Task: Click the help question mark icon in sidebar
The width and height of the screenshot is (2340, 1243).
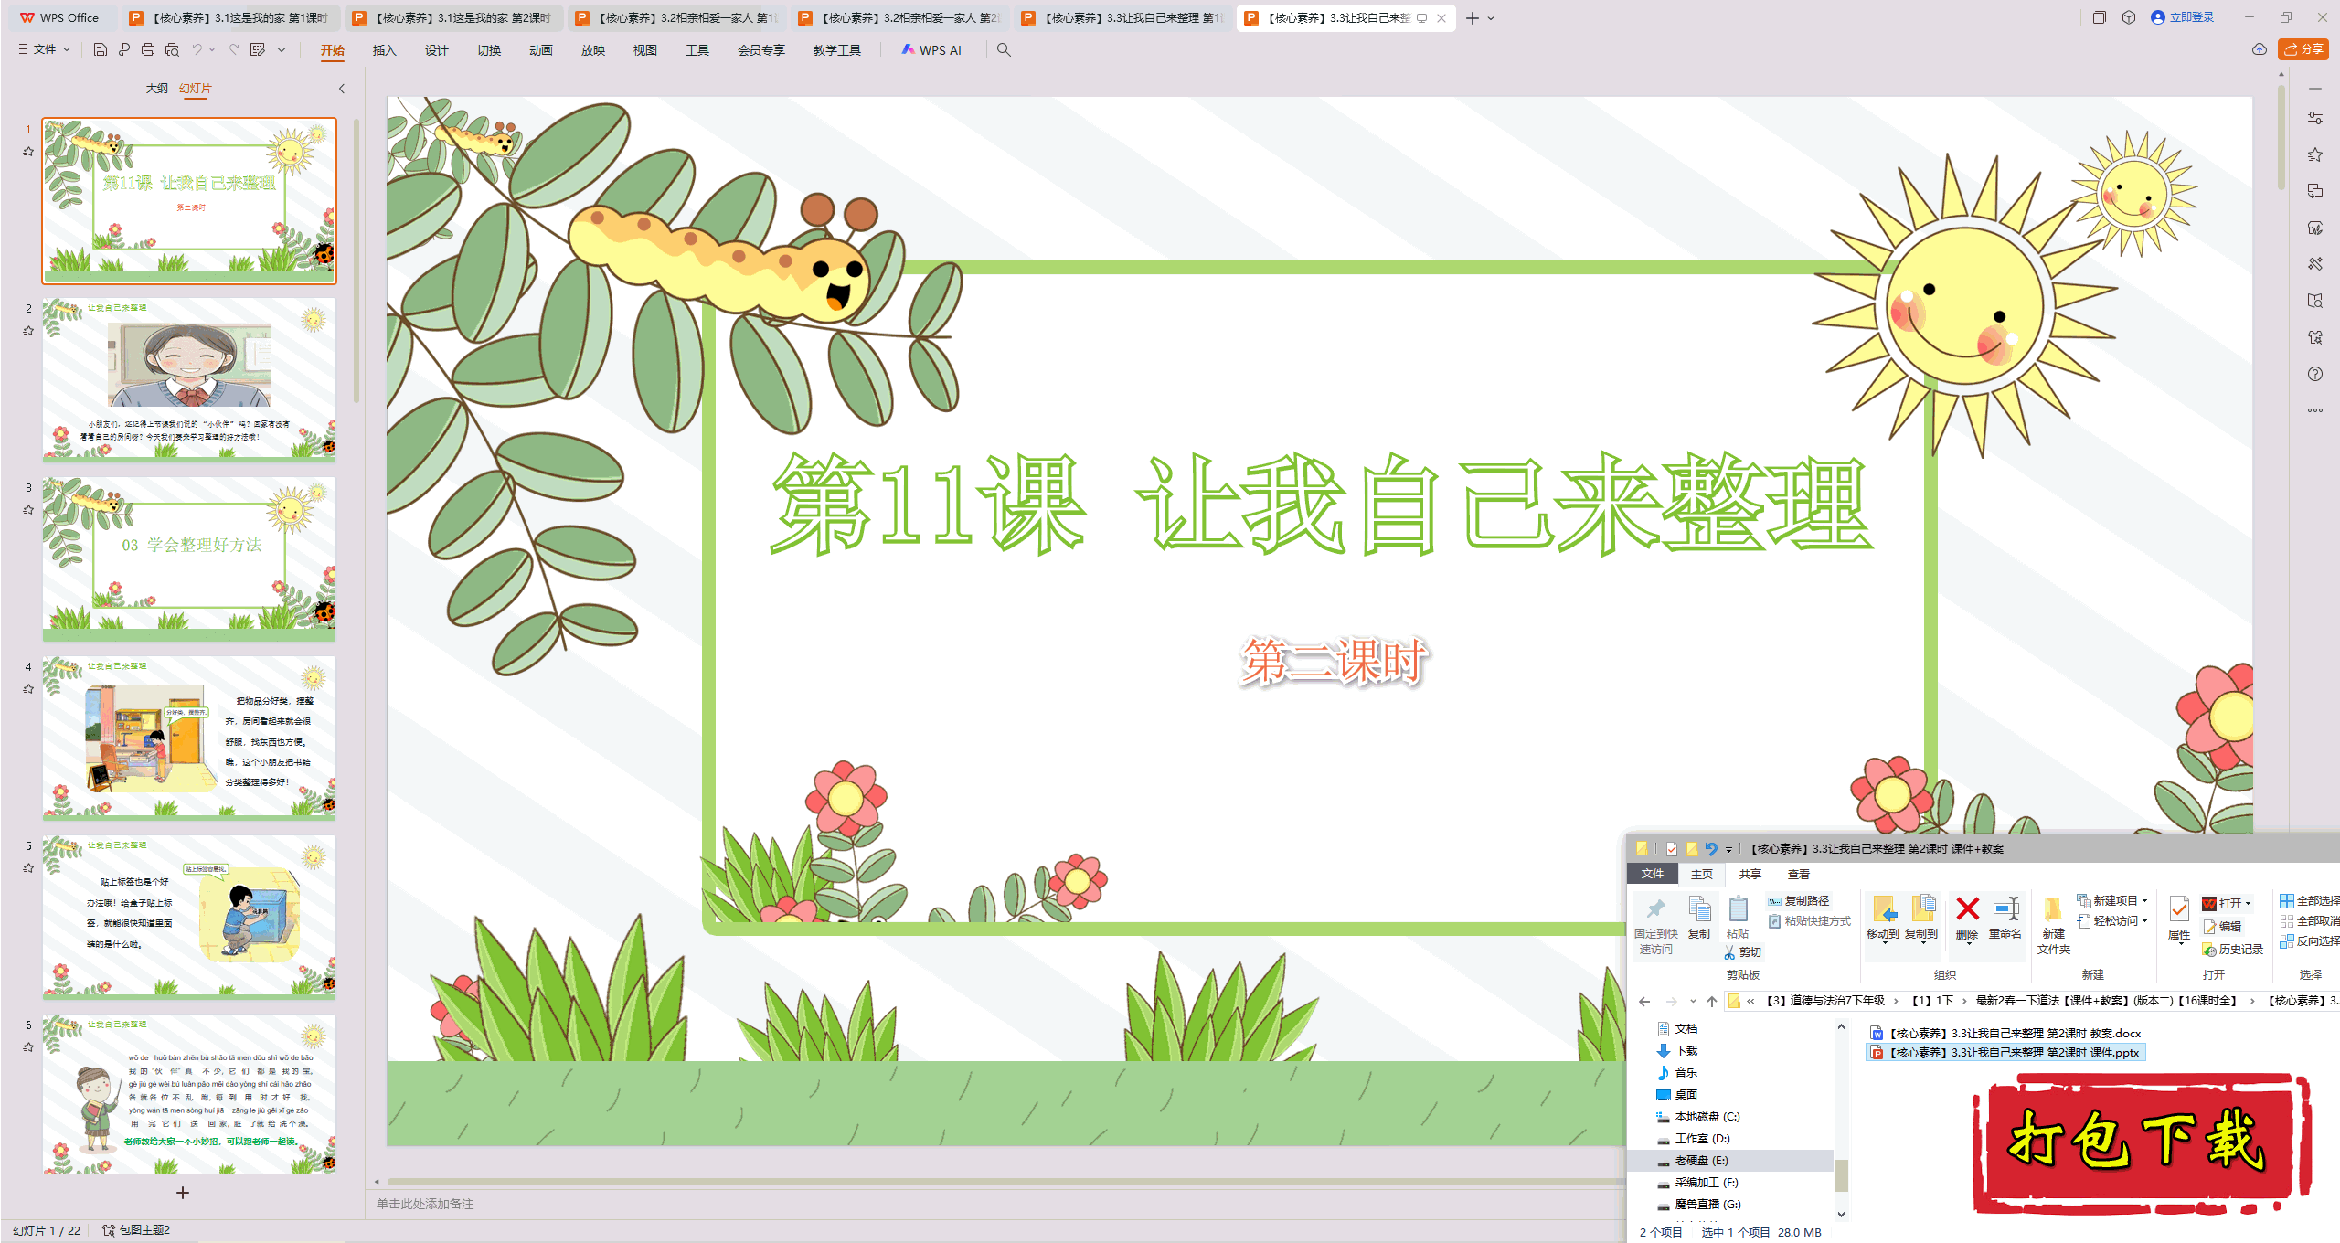Action: [2315, 374]
